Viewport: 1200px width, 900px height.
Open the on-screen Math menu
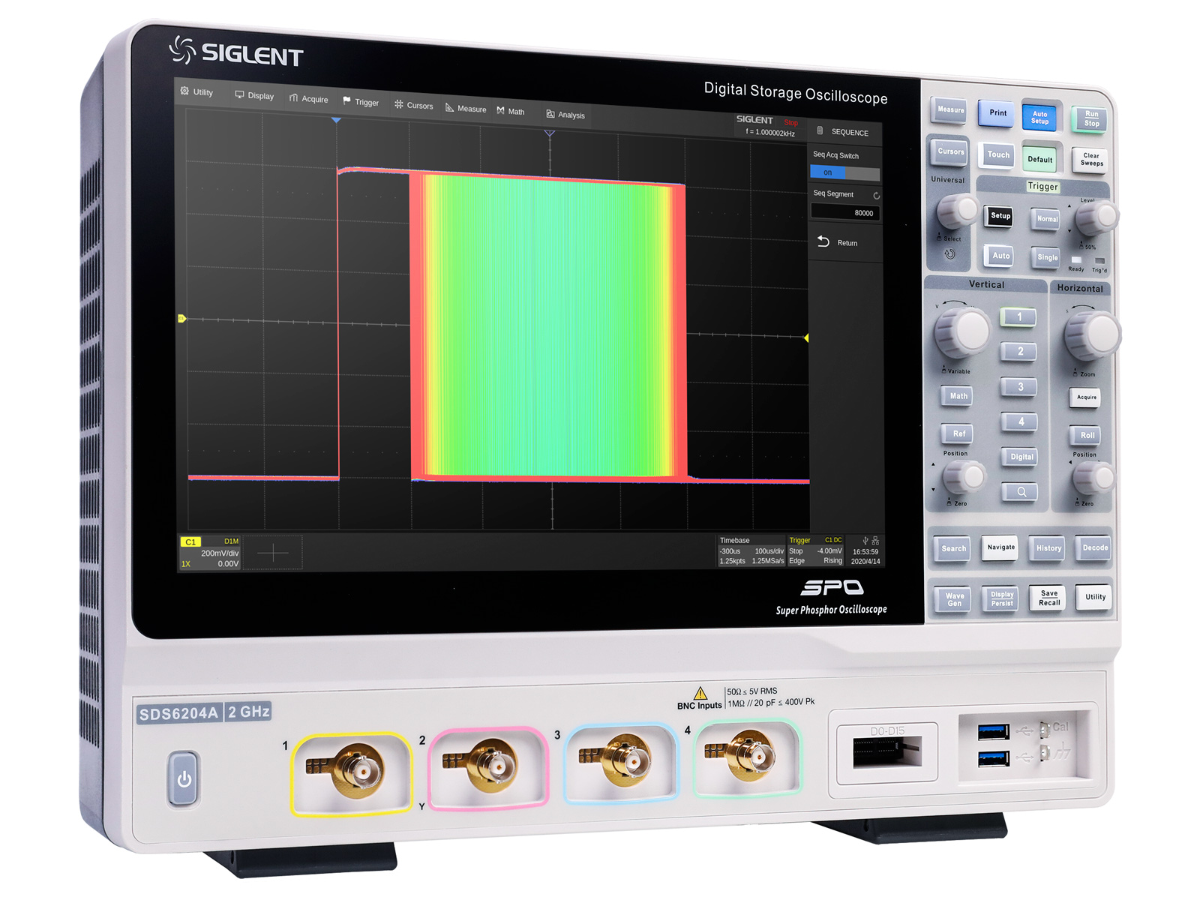(x=511, y=111)
